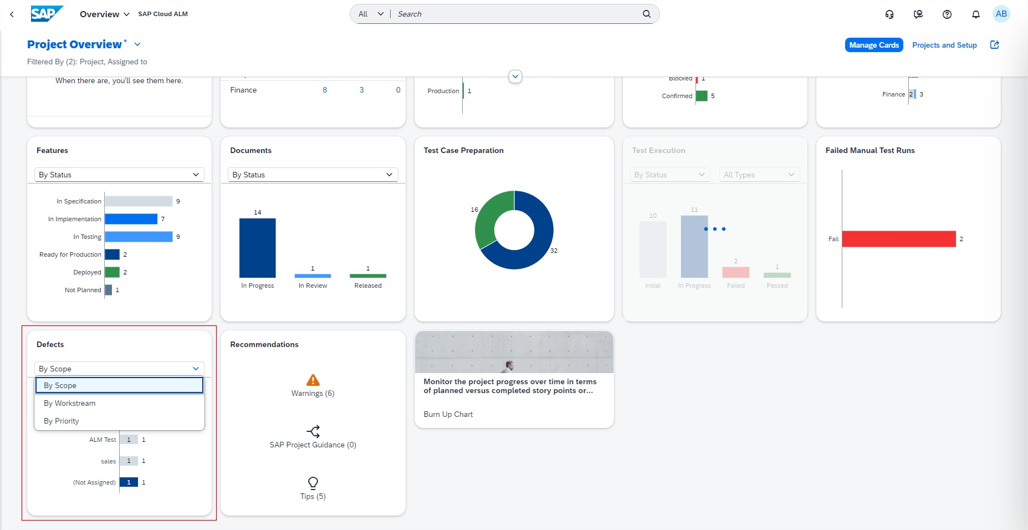This screenshot has width=1028, height=530.
Task: Click the AB user avatar
Action: 1001,14
